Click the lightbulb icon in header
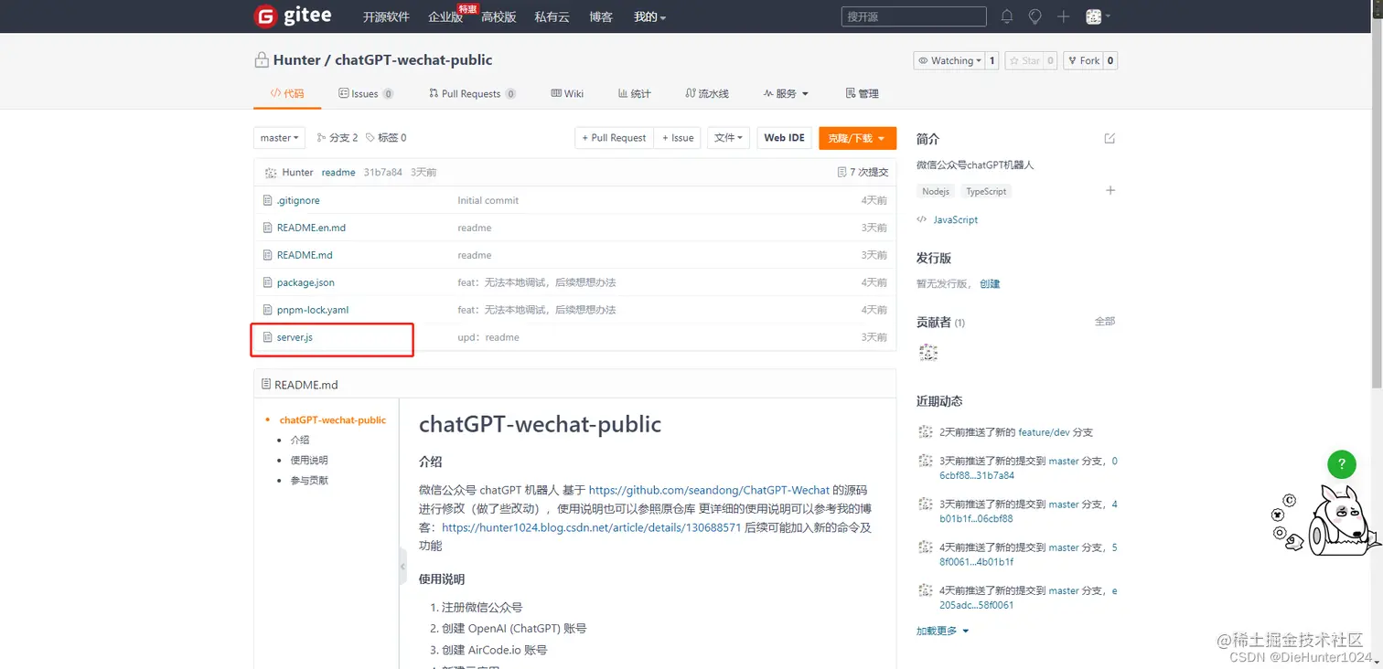The width and height of the screenshot is (1383, 669). [x=1035, y=16]
